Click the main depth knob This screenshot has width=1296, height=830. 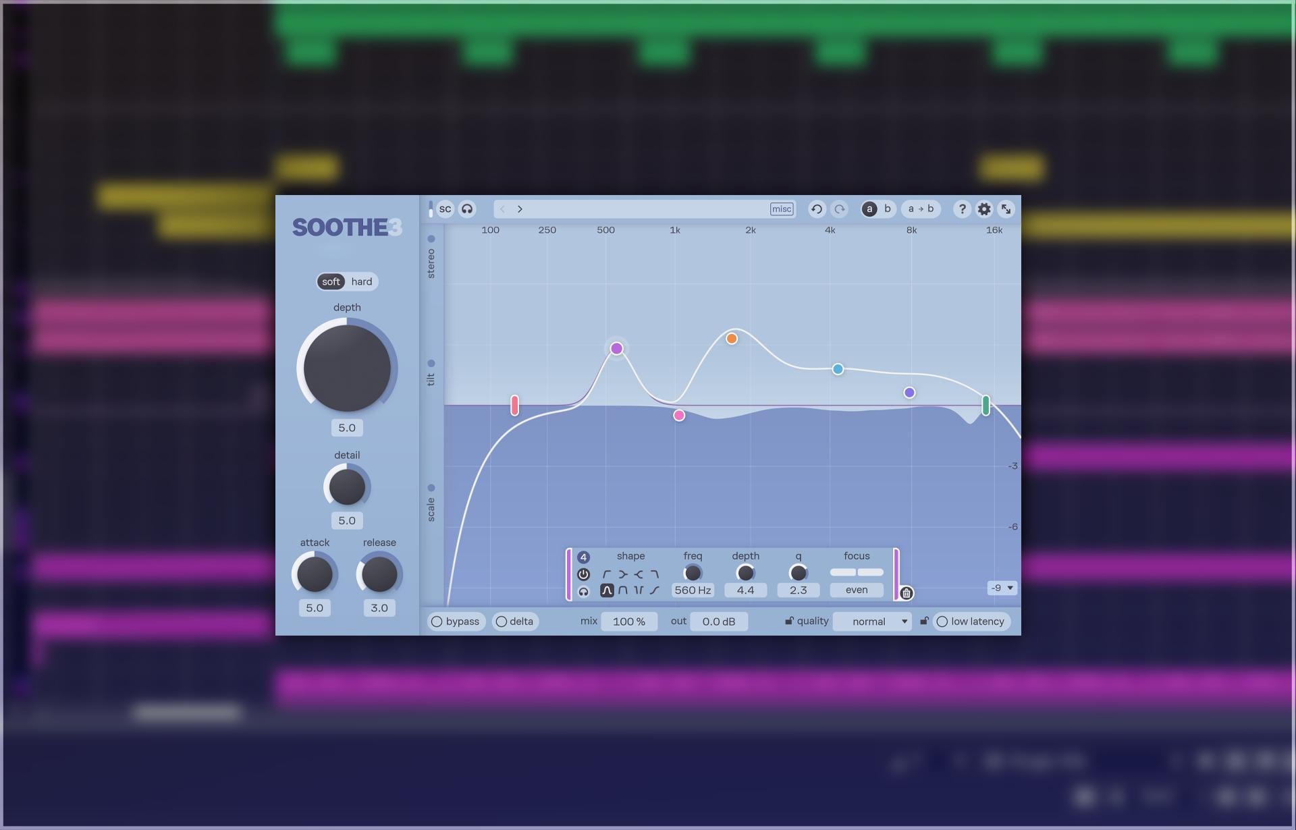(347, 368)
